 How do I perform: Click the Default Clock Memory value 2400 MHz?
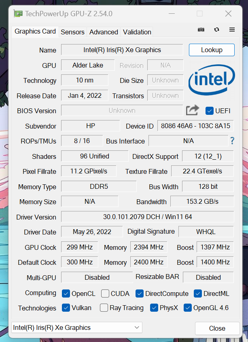click(x=148, y=262)
